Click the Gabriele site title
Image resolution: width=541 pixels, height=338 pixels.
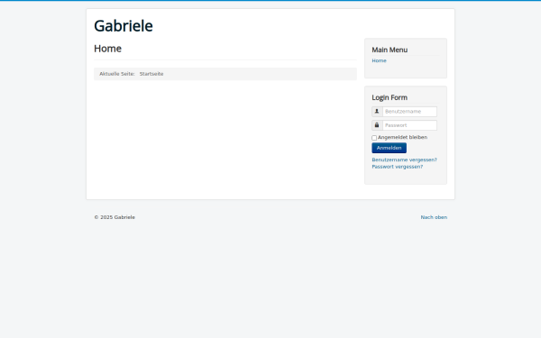[124, 26]
